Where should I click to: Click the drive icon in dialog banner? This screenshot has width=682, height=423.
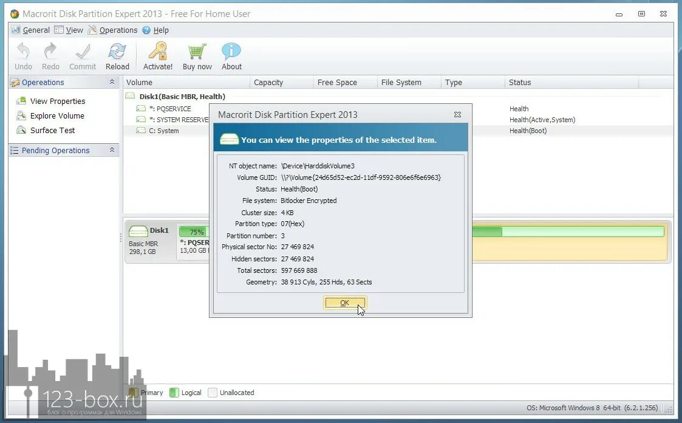(x=229, y=139)
